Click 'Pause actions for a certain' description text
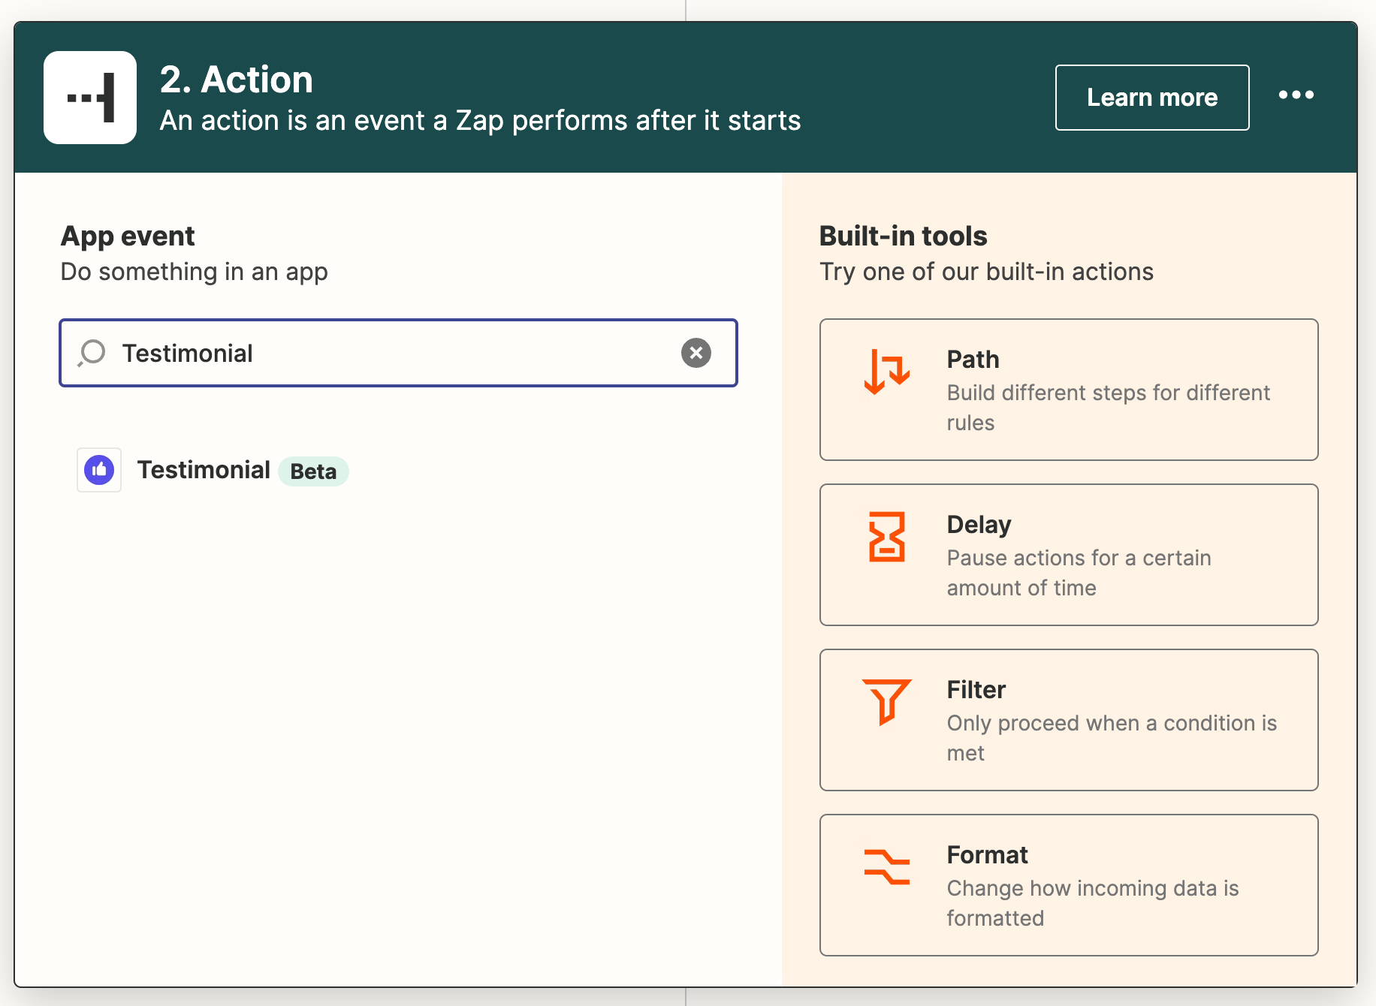1376x1006 pixels. pyautogui.click(x=1079, y=558)
